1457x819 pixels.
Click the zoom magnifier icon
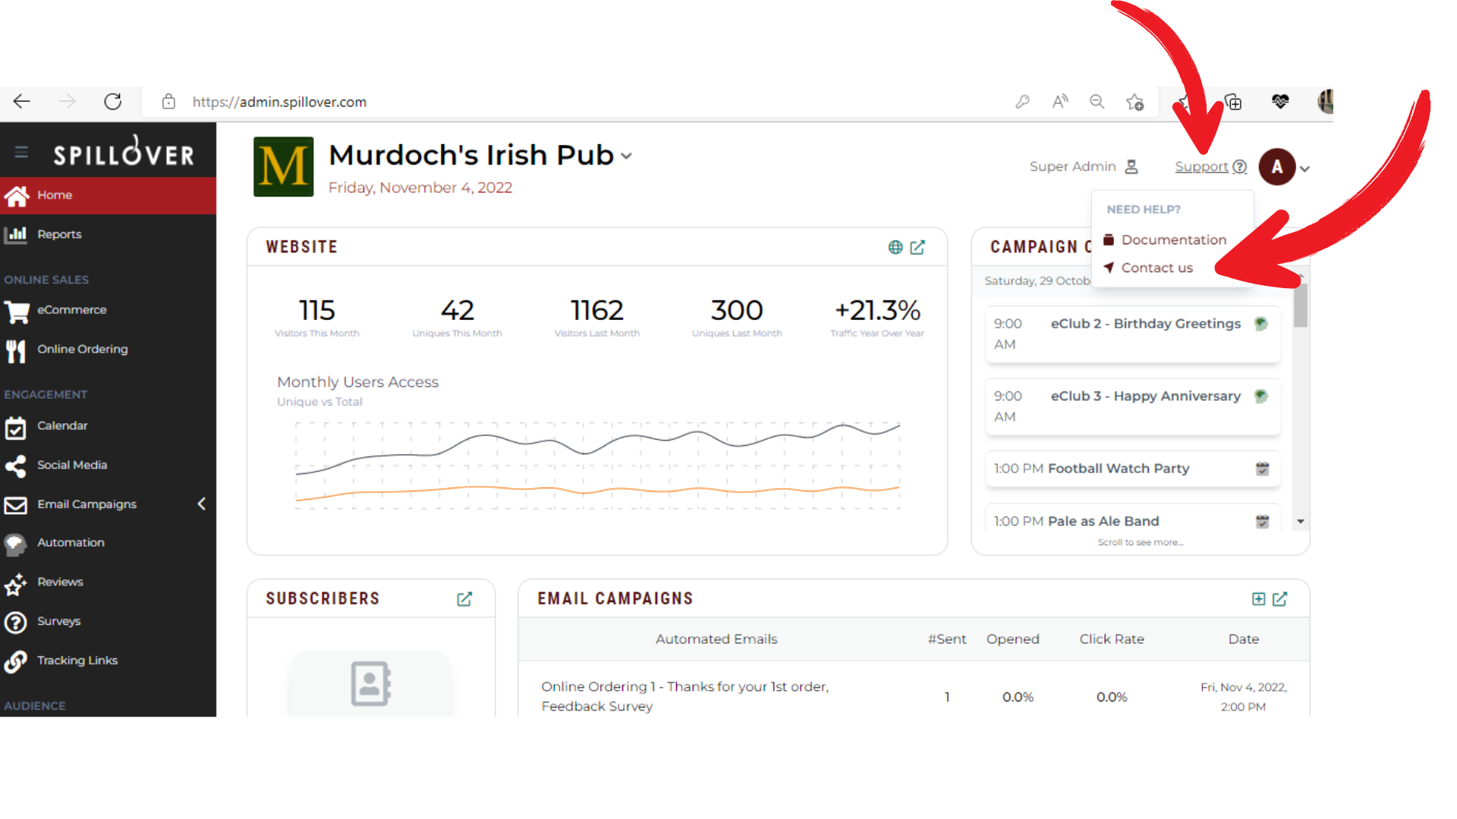coord(1097,102)
